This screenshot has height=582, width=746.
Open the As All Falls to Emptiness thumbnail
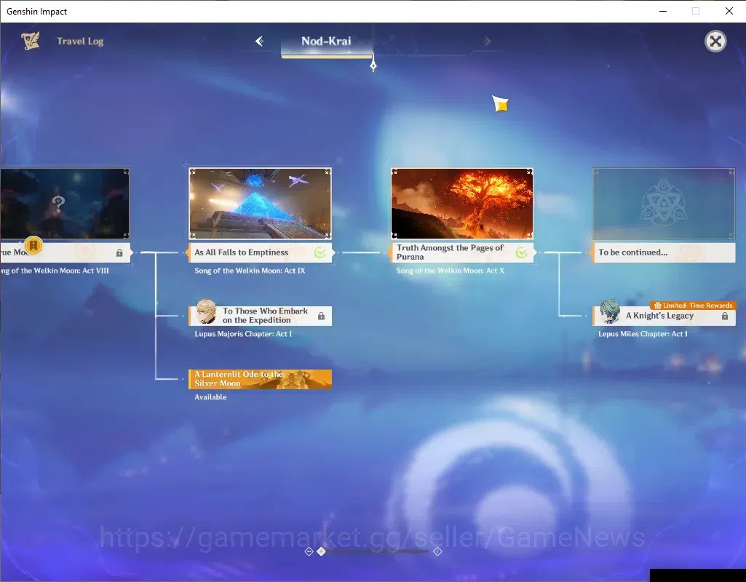(x=260, y=204)
